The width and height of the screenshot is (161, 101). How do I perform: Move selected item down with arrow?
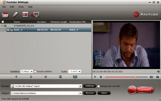(x=31, y=77)
